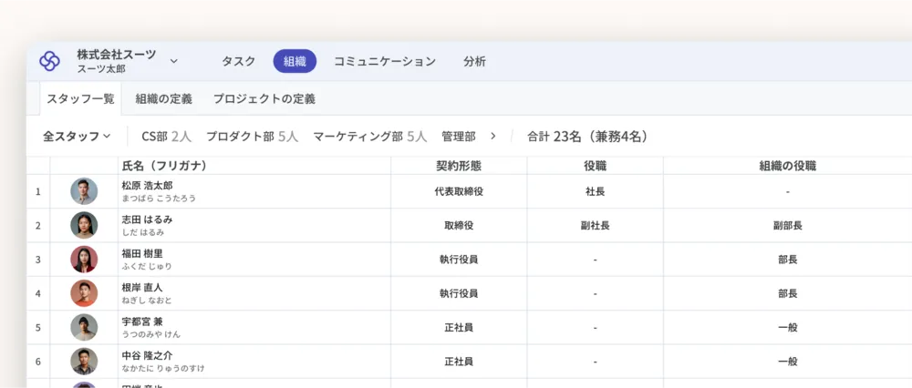Click the 契約形態 column header
Viewport: 912px width, 388px height.
click(x=459, y=166)
